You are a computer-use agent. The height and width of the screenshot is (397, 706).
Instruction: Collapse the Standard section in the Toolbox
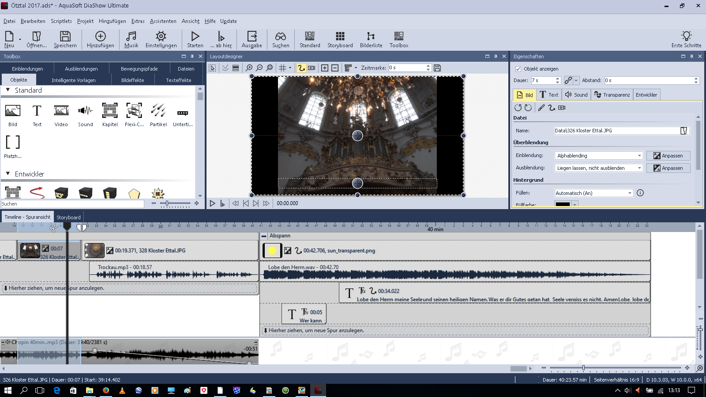(x=8, y=90)
